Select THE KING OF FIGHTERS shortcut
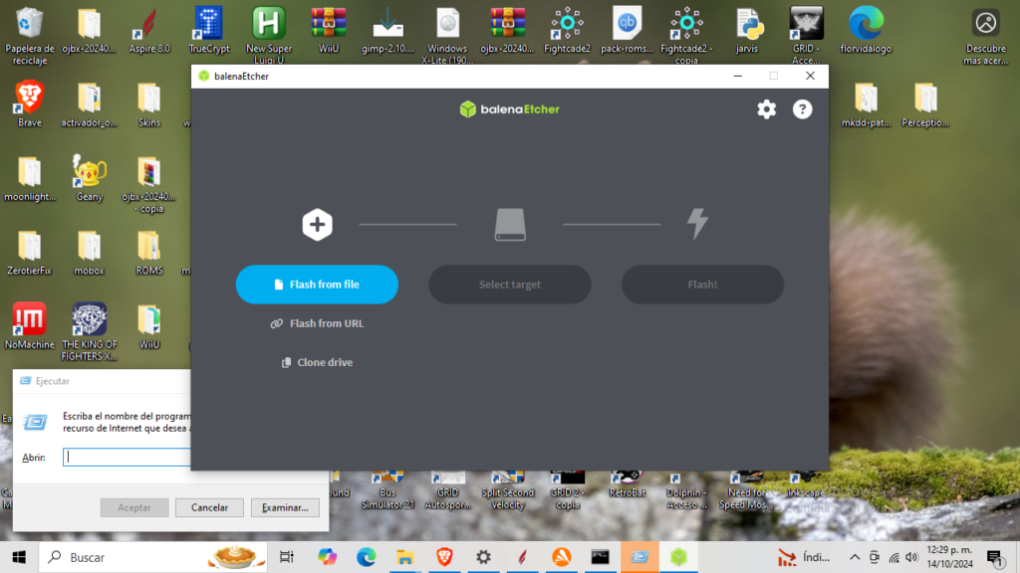Image resolution: width=1020 pixels, height=573 pixels. point(89,331)
